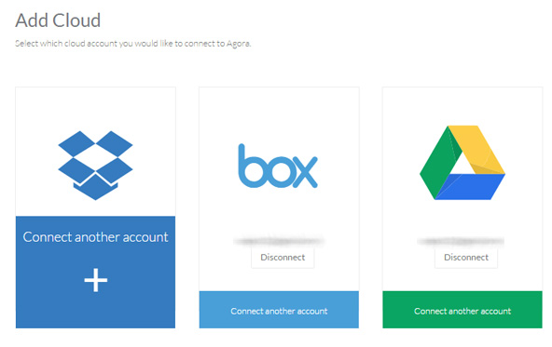Screen dimensions: 552x347
Task: Click the plus icon on the Dropbox card
Action: pyautogui.click(x=96, y=280)
